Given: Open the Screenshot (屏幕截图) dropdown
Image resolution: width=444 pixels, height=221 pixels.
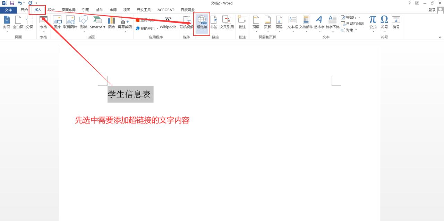Looking at the screenshot, I should point(125,23).
